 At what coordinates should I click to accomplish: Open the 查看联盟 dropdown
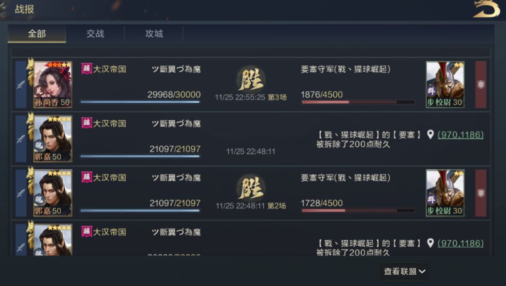pyautogui.click(x=404, y=272)
